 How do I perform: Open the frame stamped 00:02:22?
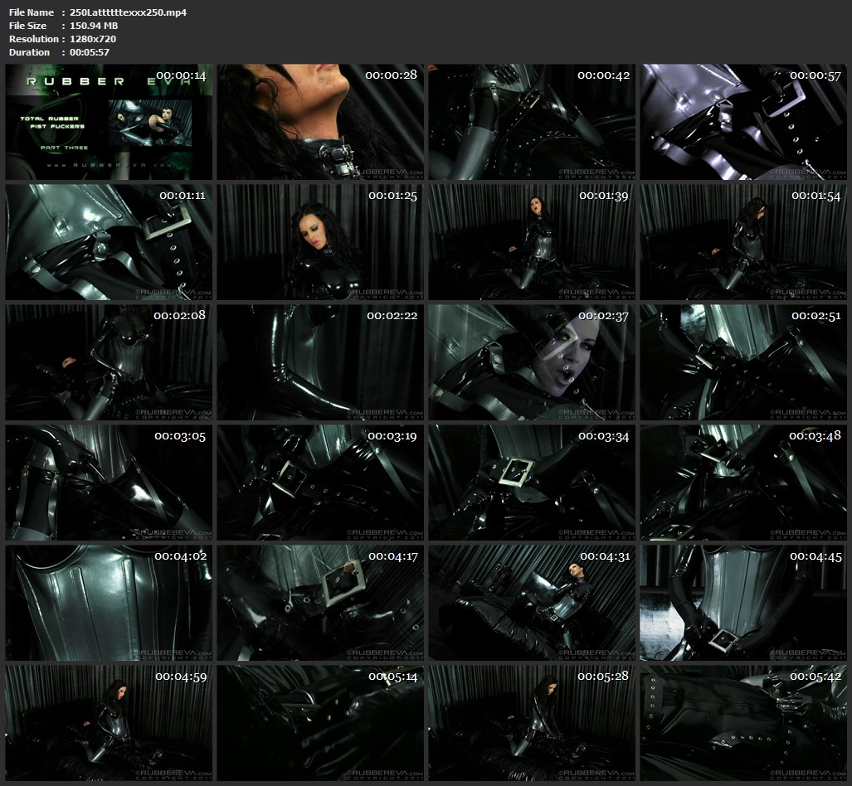(x=320, y=362)
